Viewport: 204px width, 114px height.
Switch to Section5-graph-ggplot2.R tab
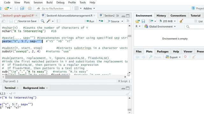pos(18,16)
